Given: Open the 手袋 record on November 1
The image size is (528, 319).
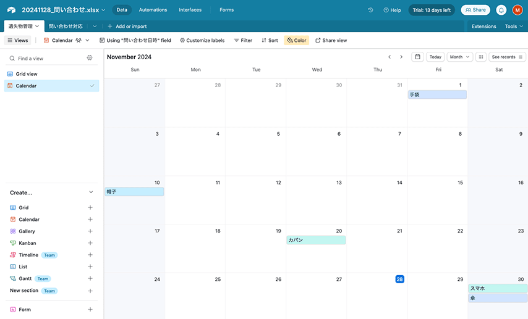Looking at the screenshot, I should (437, 94).
